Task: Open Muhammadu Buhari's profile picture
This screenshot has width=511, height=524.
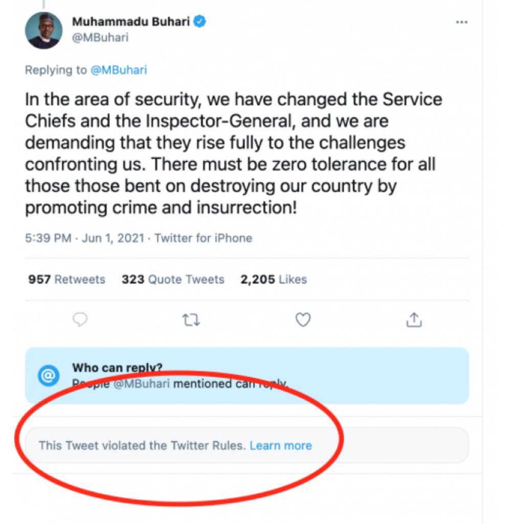Action: click(43, 30)
